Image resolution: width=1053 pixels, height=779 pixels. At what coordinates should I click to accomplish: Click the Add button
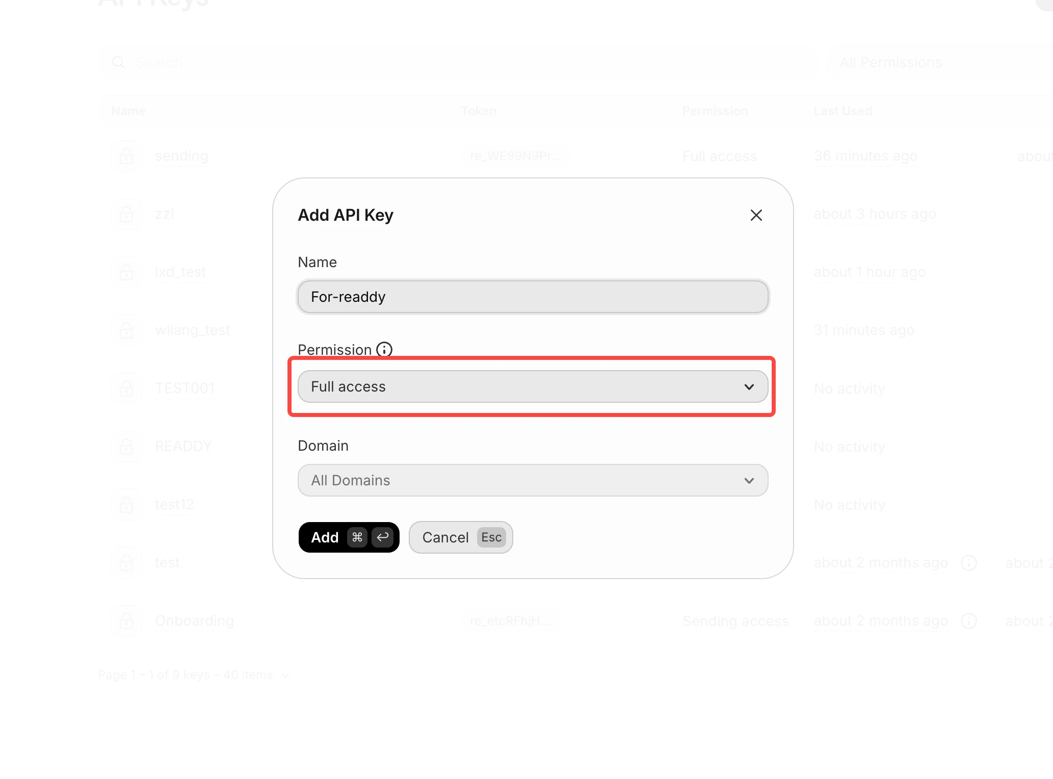pos(349,537)
